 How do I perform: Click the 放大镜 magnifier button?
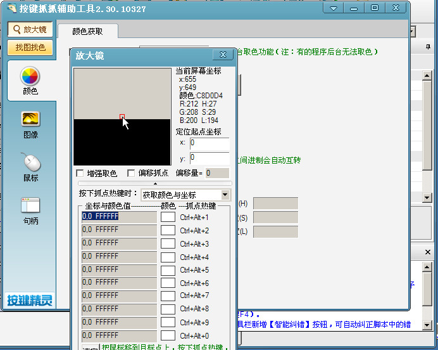click(x=30, y=29)
